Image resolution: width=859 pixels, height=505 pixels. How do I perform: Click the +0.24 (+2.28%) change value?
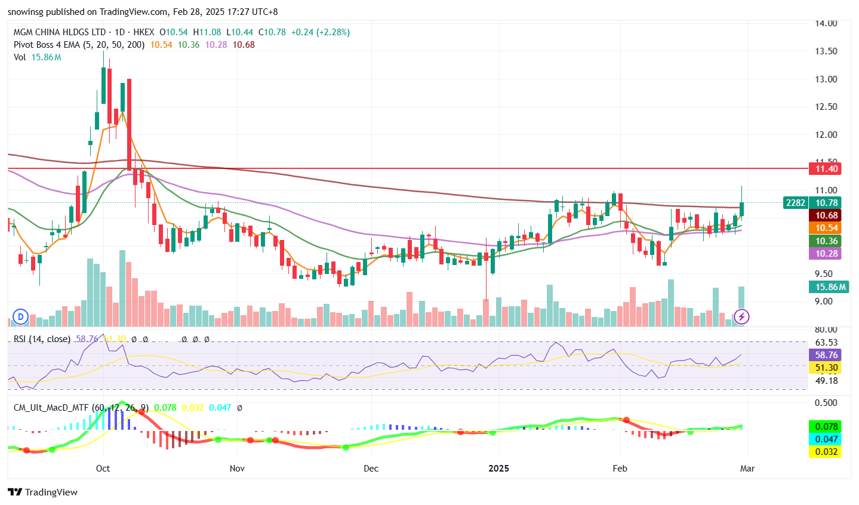tap(321, 32)
